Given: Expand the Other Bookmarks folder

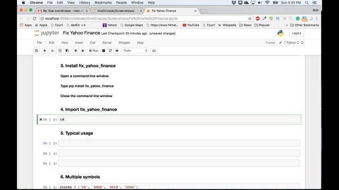Looking at the screenshot, I should tap(305, 25).
